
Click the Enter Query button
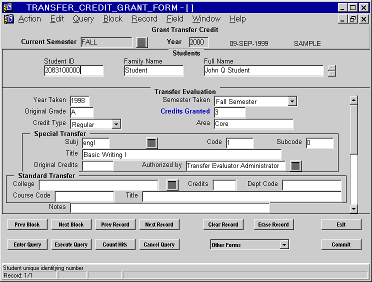(x=27, y=244)
